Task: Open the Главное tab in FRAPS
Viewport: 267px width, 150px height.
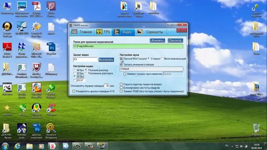Action: 82,32
